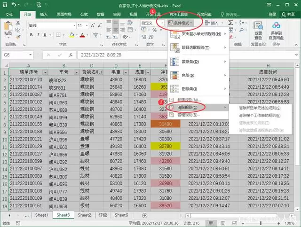Click the Undo arrow icon
The height and width of the screenshot is (227, 301).
pyautogui.click(x=14, y=4)
